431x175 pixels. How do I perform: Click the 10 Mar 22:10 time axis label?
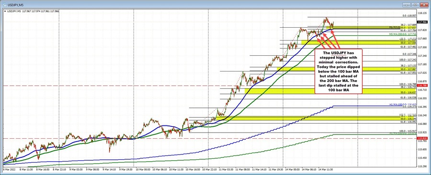(210, 169)
